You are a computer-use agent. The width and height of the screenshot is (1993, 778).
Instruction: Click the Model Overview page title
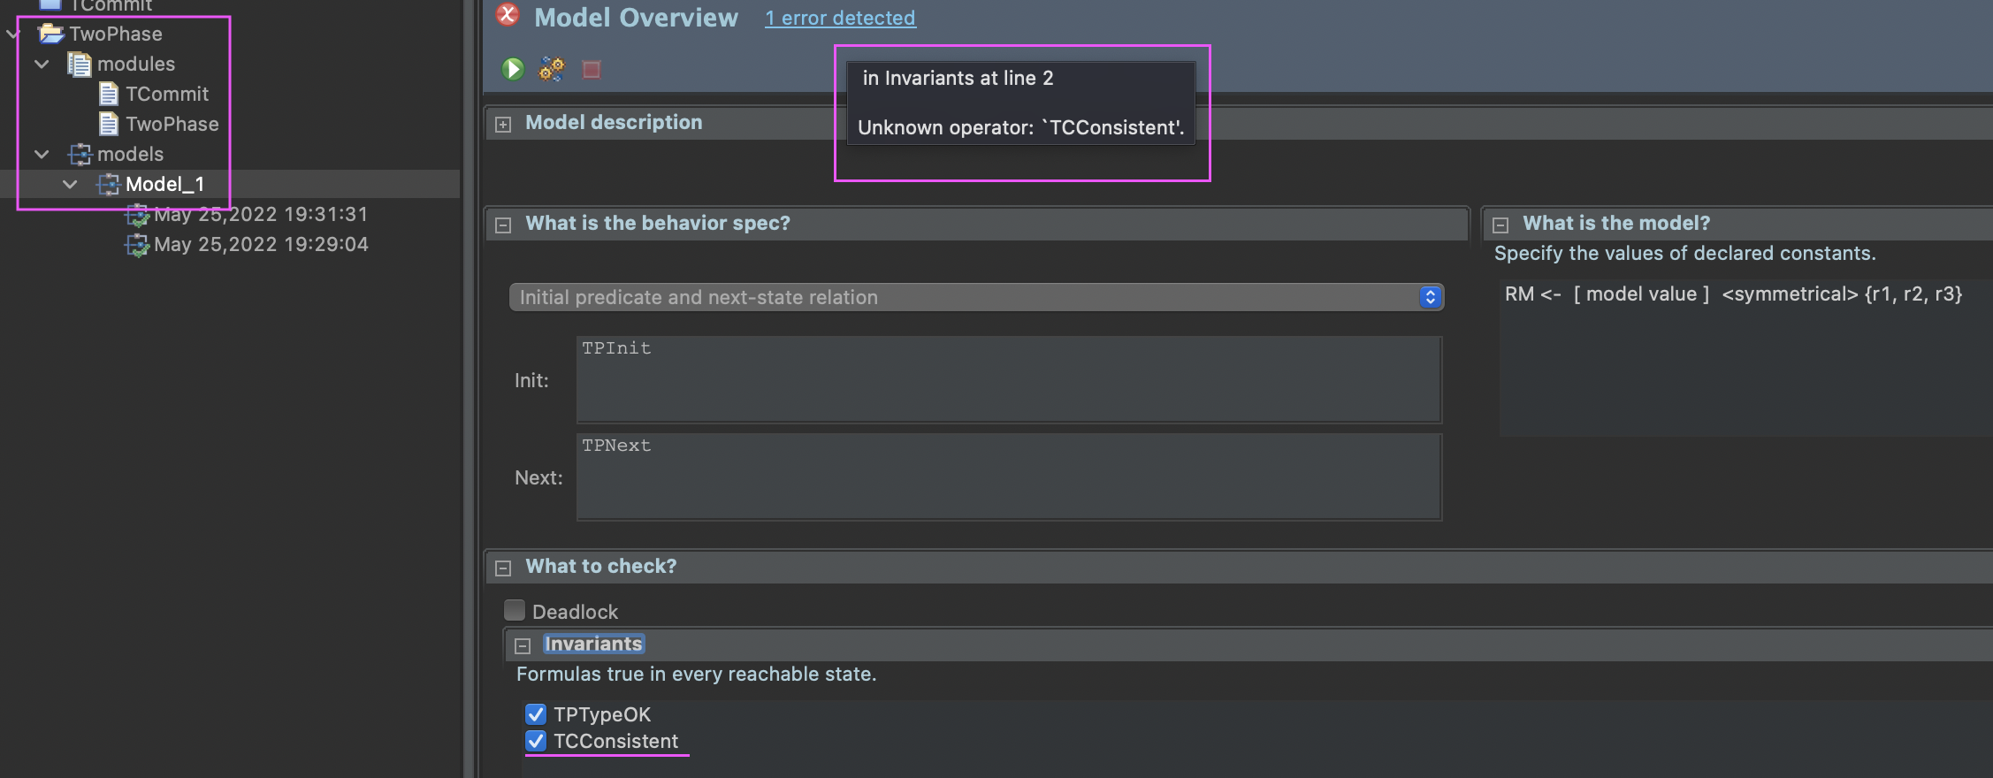(x=636, y=18)
